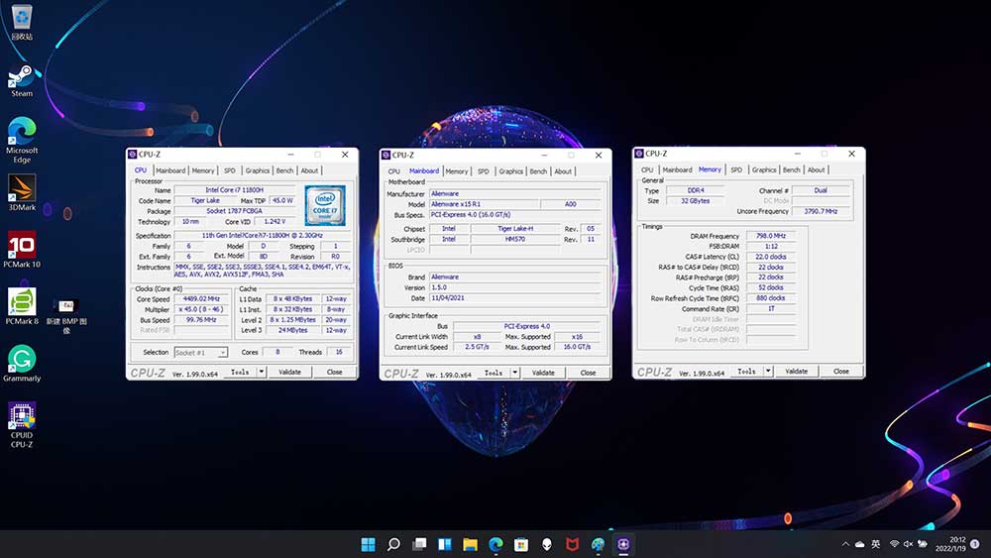
Task: Open the SPD tab in the middle CPU-Z window
Action: point(483,171)
